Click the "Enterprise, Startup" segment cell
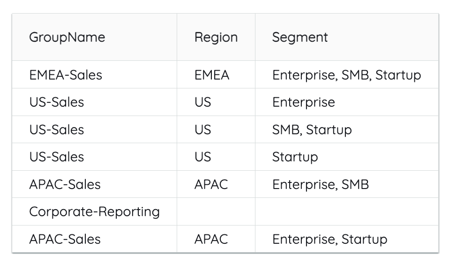This screenshot has height=262, width=449. 329,240
